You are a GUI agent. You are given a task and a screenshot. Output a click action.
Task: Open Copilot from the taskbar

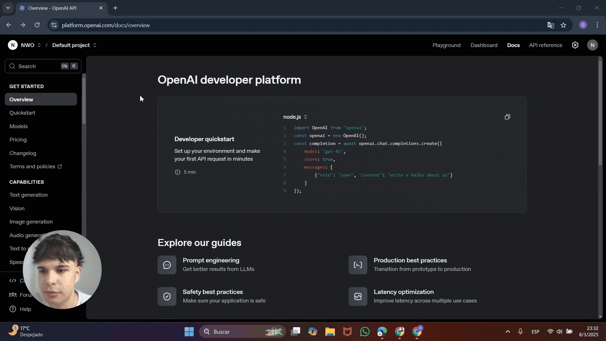[312, 332]
